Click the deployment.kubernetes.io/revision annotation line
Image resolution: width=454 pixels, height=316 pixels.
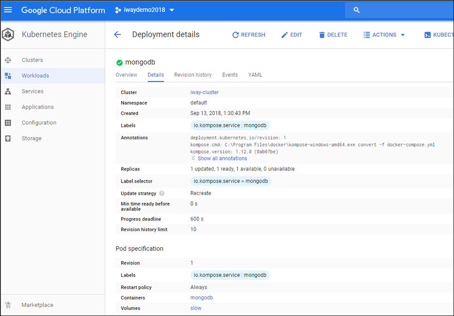pyautogui.click(x=238, y=138)
